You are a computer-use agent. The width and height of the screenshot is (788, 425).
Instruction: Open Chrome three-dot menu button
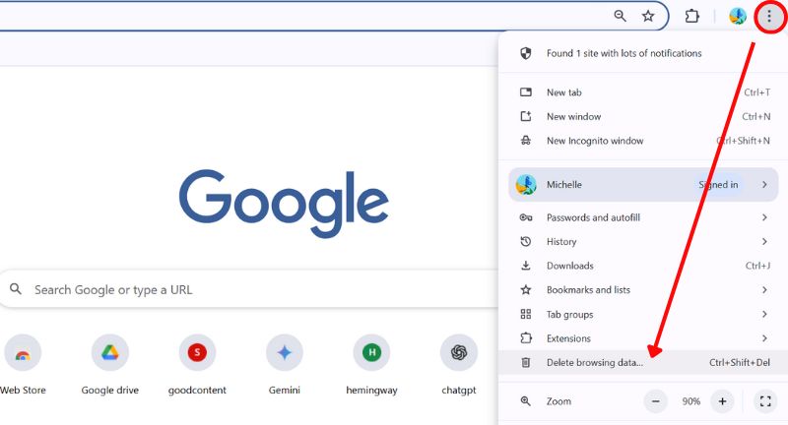[x=769, y=17]
